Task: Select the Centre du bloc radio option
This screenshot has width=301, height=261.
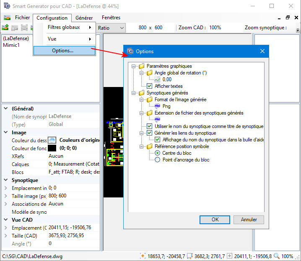Action: click(x=157, y=153)
